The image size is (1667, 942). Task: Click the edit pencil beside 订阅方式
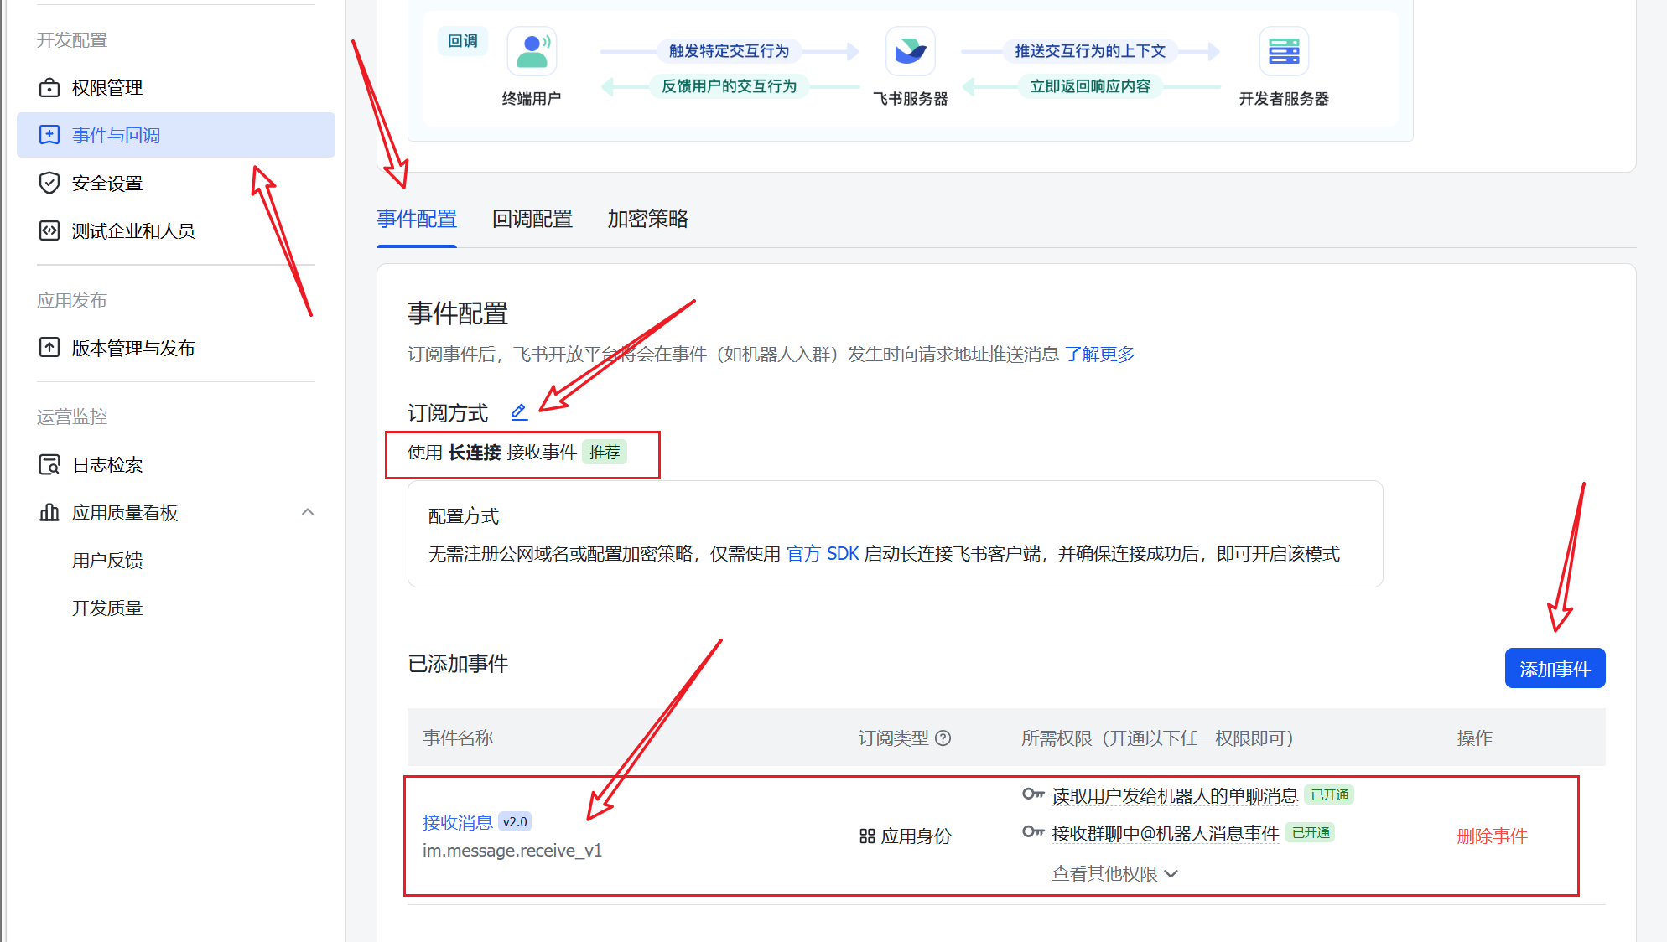(x=518, y=411)
